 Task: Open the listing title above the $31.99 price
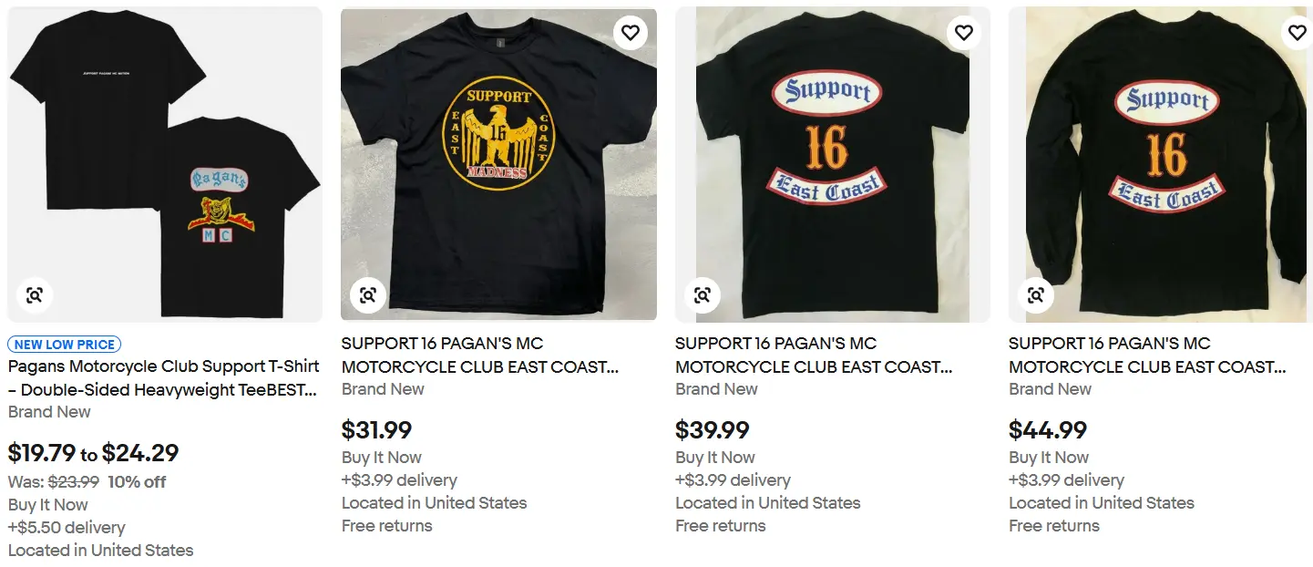pyautogui.click(x=479, y=356)
